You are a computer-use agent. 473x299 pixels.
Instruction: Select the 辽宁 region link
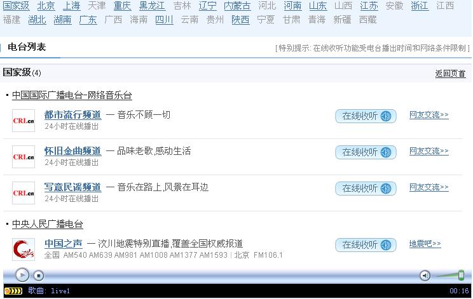[207, 6]
